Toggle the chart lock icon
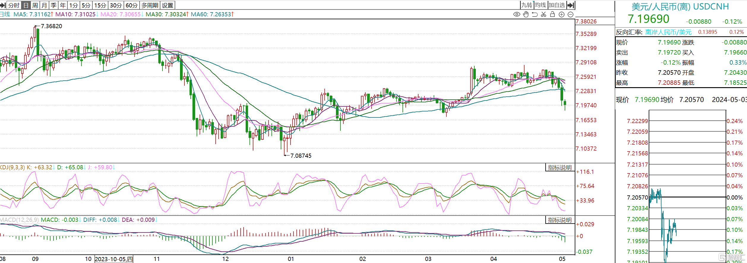 click(x=552, y=14)
